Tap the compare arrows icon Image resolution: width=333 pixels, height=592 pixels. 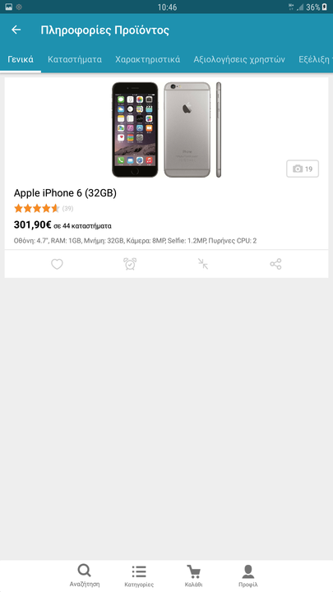[x=203, y=264]
